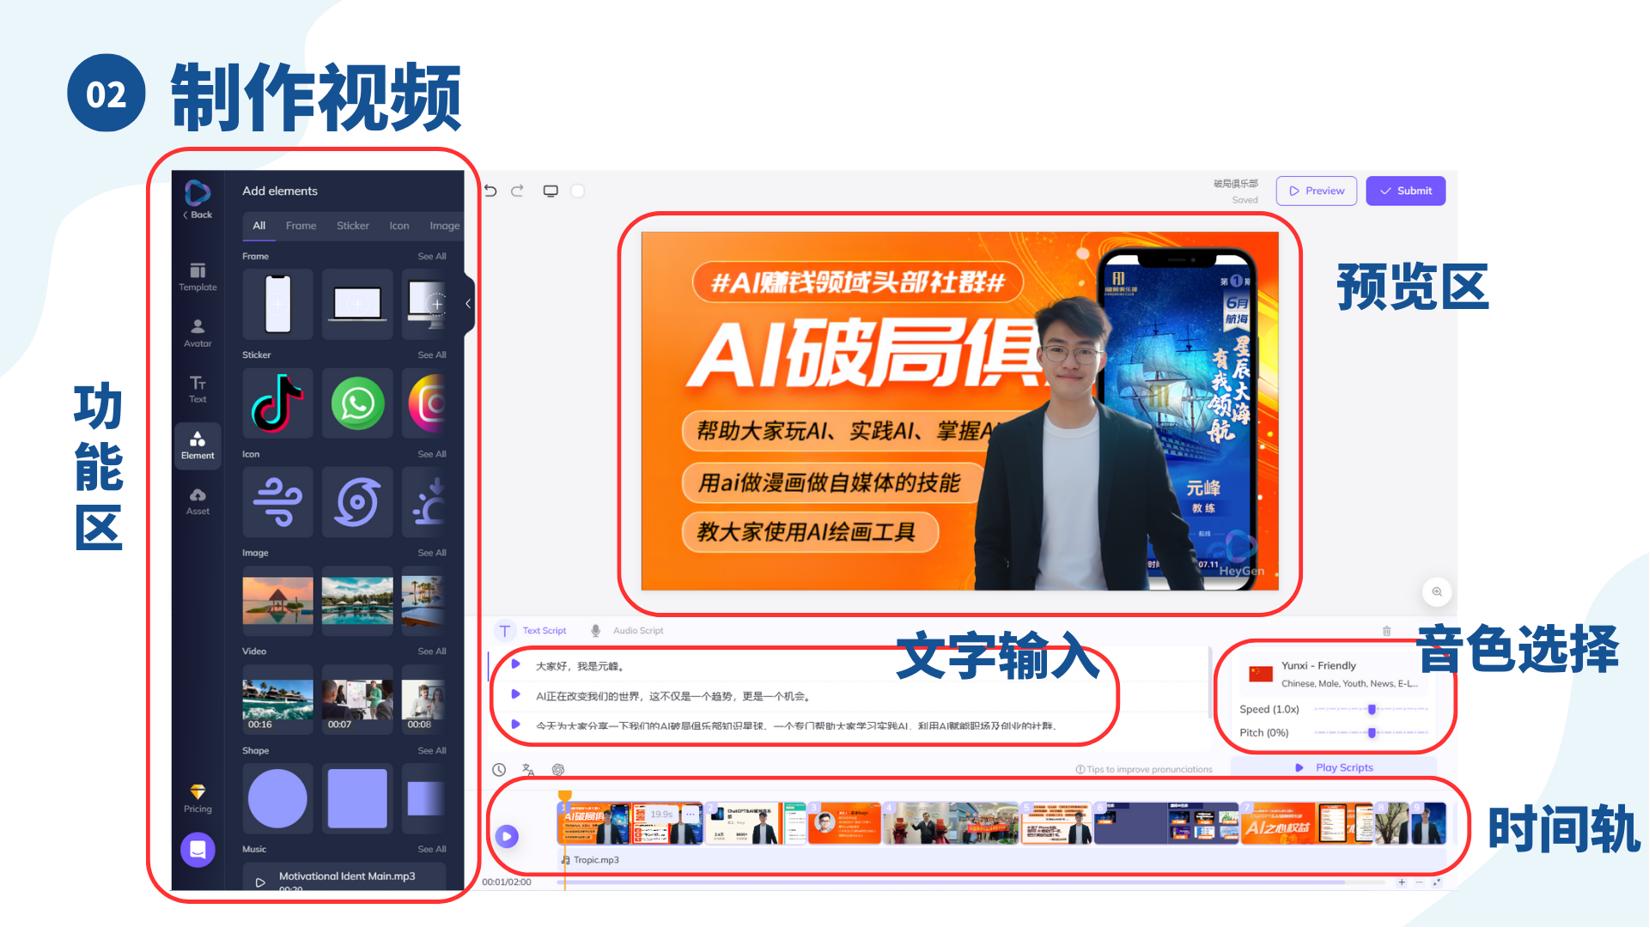The height and width of the screenshot is (927, 1649).
Task: Add the TikTok sticker
Action: [x=277, y=403]
